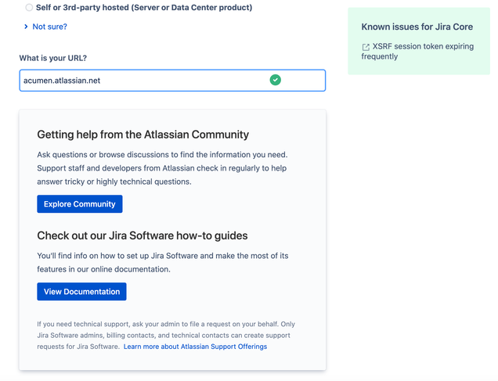This screenshot has height=381, width=498.
Task: Open the Not sure? link text
Action: (x=50, y=27)
